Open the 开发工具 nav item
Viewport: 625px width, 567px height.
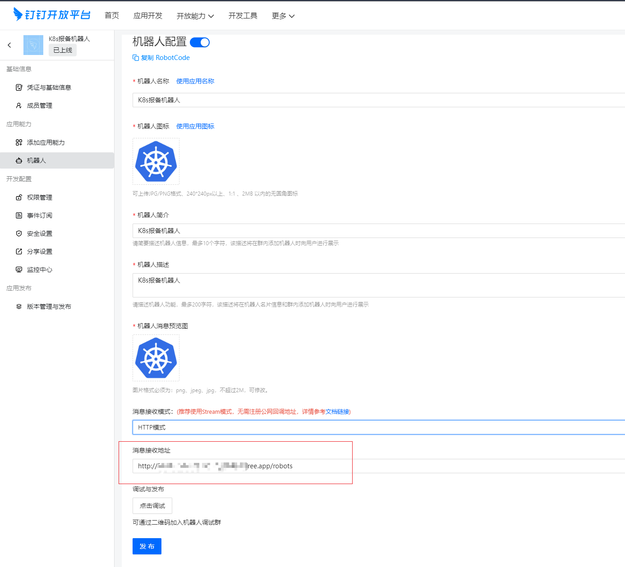[x=243, y=16]
